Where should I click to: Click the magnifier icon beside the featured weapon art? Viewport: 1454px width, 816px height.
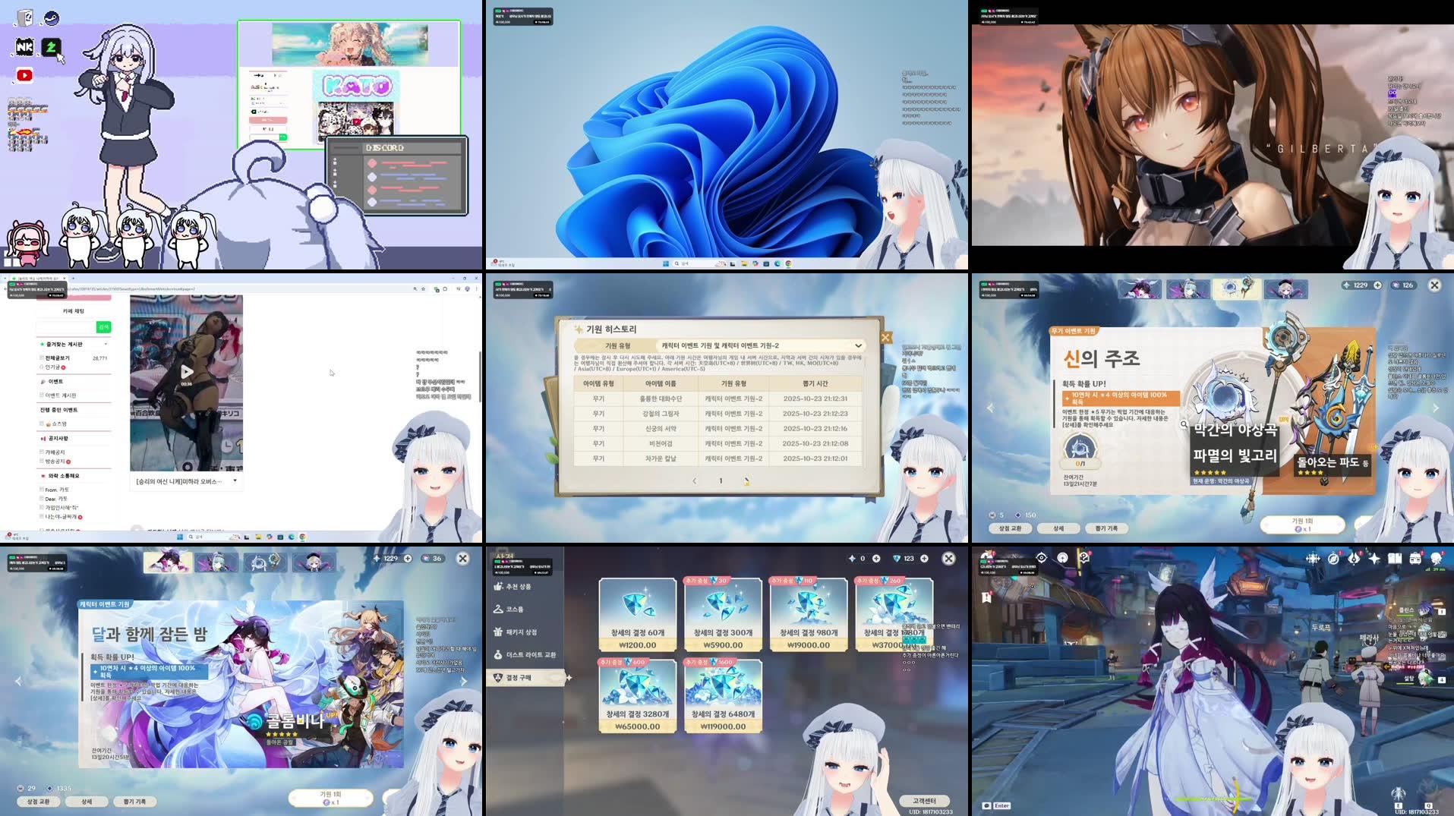tap(1183, 425)
